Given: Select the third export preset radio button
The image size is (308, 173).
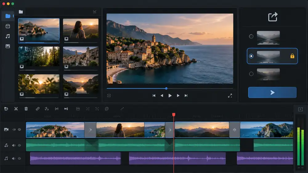Looking at the screenshot, I should [251, 74].
